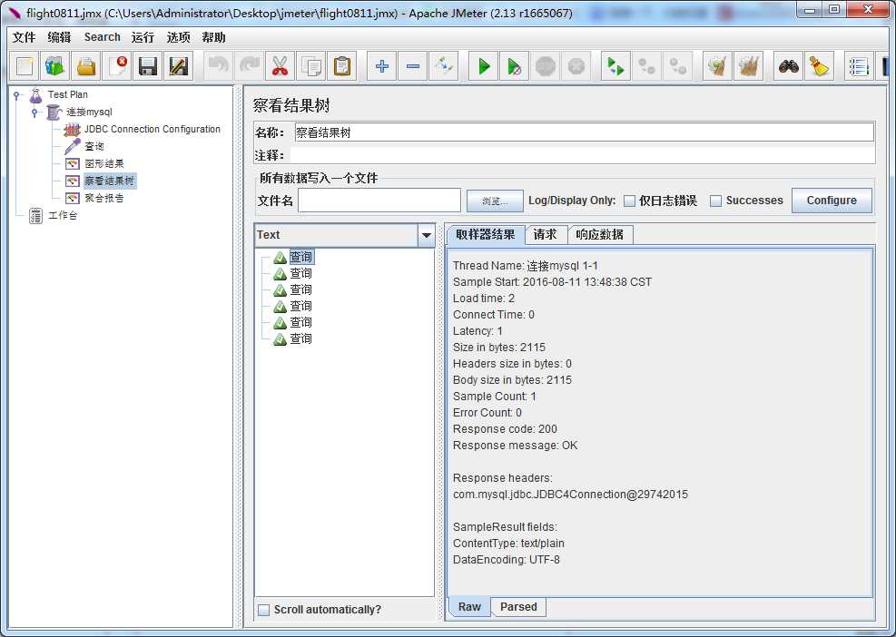896x637 pixels.
Task: Click the Configure button
Action: pyautogui.click(x=832, y=201)
